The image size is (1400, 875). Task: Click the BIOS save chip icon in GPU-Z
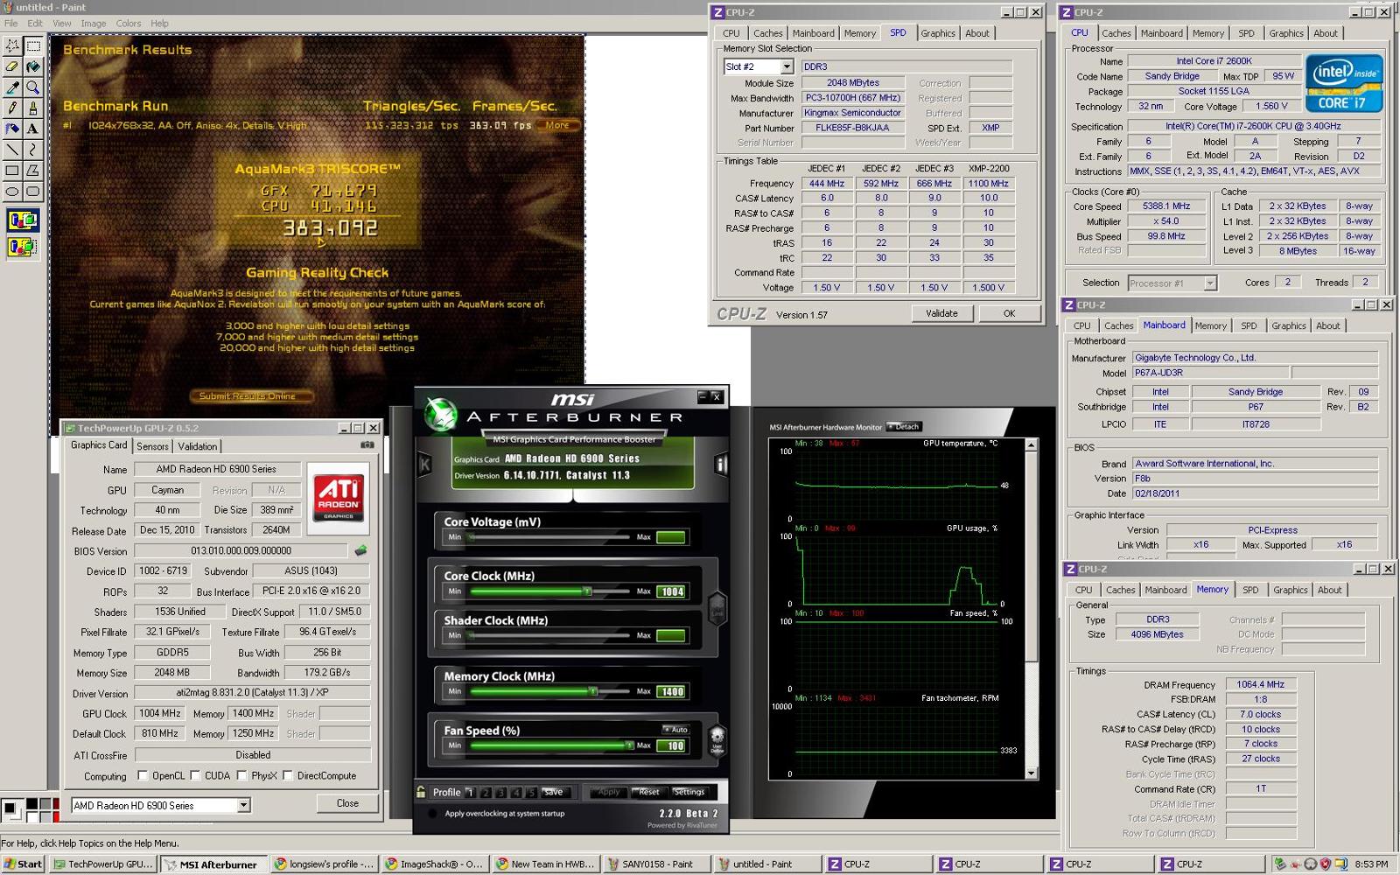click(x=360, y=550)
